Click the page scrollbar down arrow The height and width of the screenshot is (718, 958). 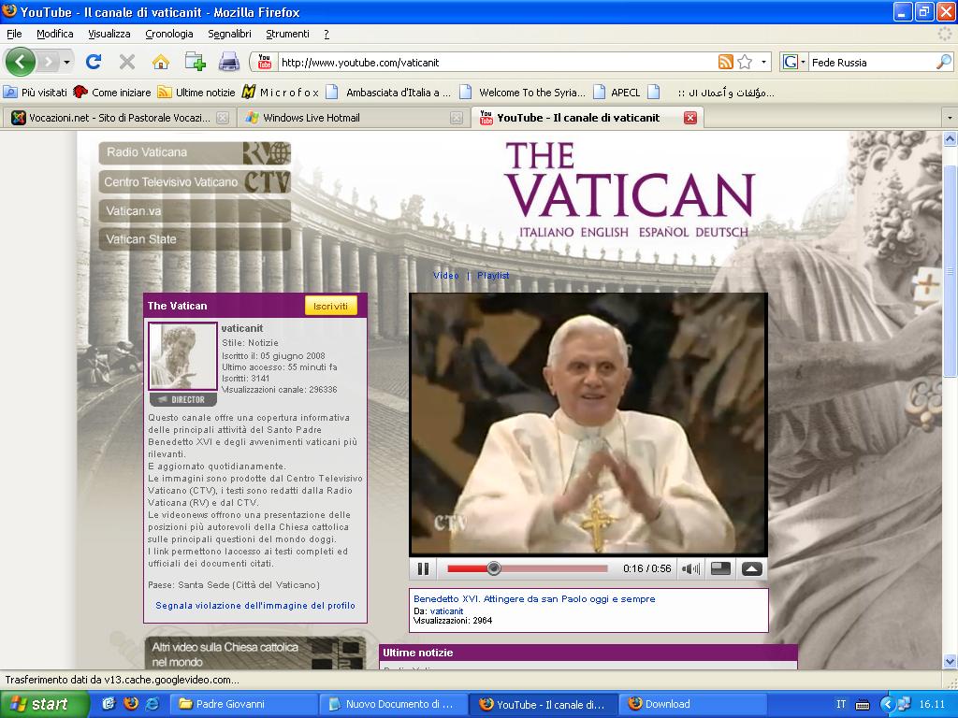tap(951, 661)
